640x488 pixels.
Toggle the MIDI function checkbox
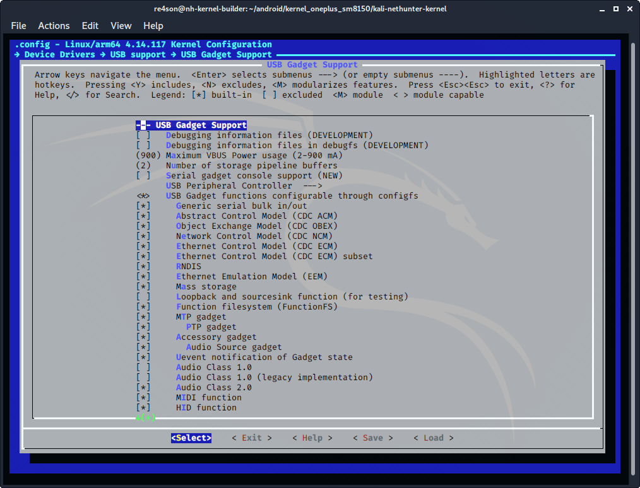143,398
